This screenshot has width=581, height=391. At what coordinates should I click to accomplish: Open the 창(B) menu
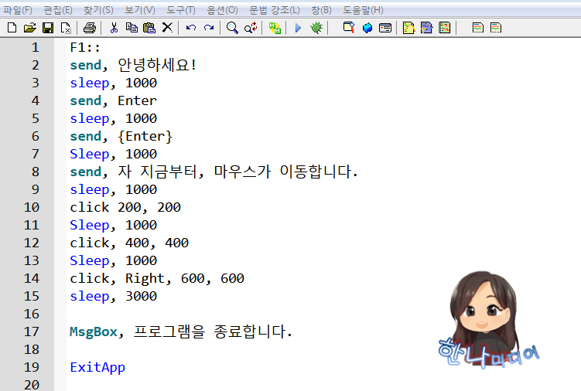pyautogui.click(x=321, y=10)
